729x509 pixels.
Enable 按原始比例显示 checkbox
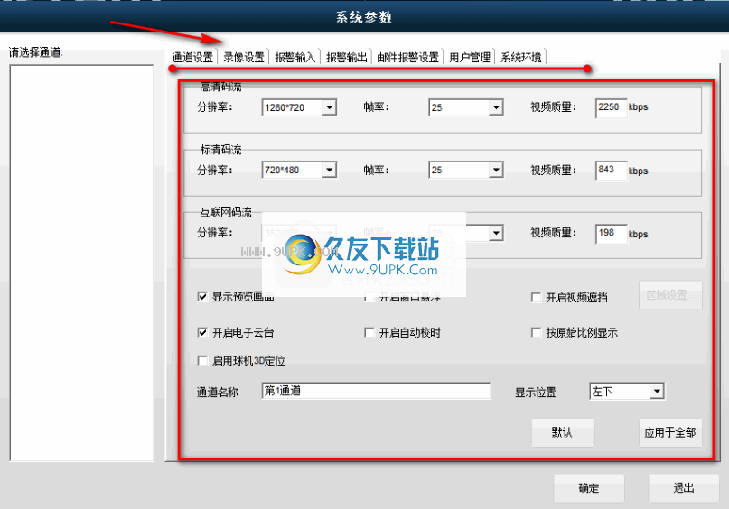coord(536,332)
